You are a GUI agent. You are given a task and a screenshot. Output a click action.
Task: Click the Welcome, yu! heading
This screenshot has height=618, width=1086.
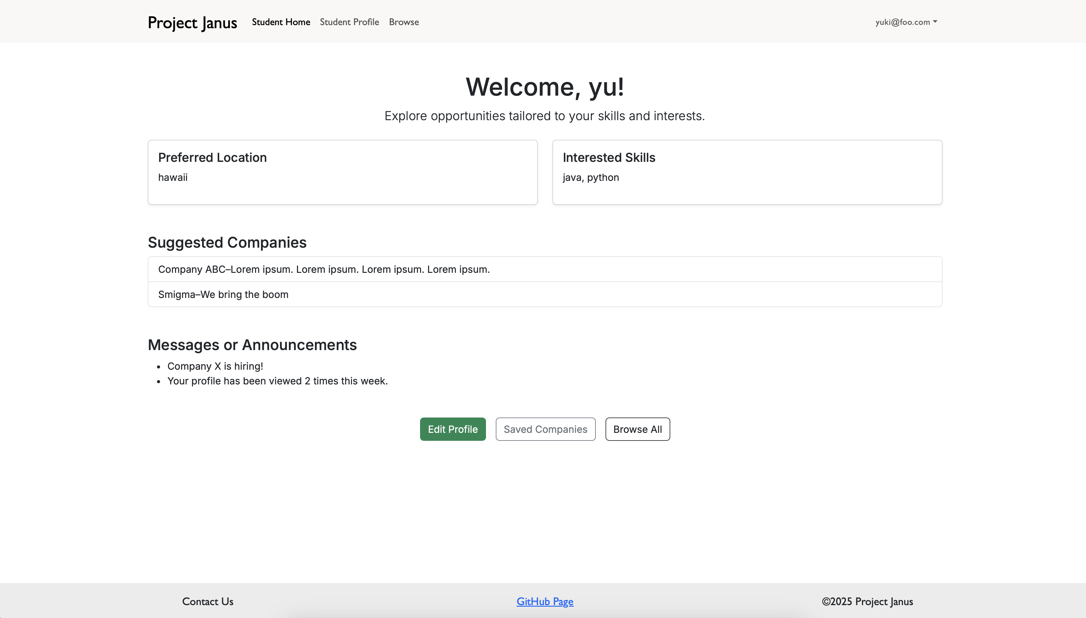pos(545,87)
